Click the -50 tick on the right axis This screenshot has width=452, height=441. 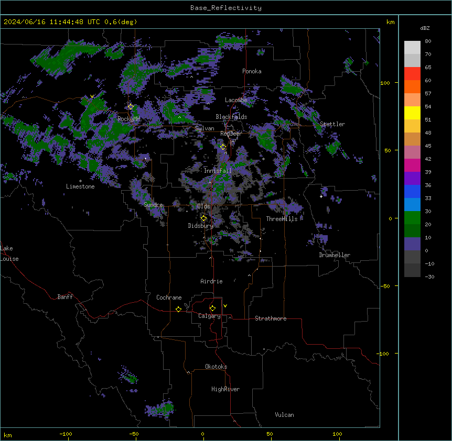point(385,286)
